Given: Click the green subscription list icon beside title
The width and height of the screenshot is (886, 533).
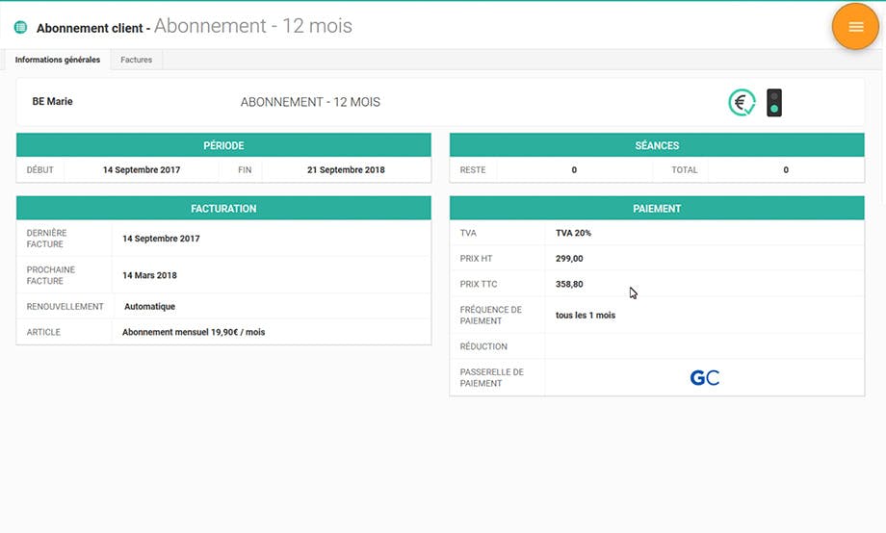Looking at the screenshot, I should coord(21,27).
